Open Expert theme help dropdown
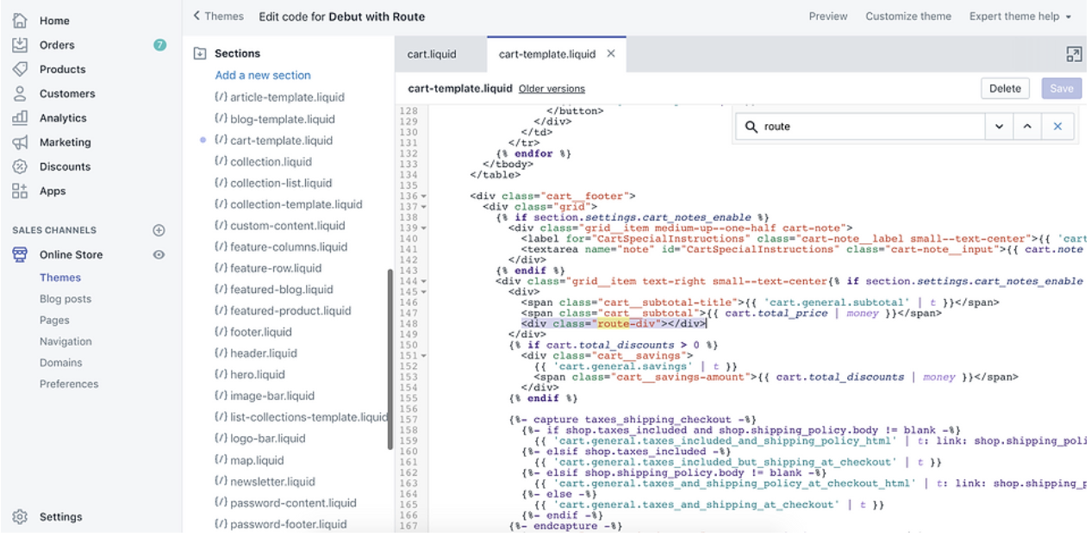This screenshot has width=1091, height=543. (1020, 16)
